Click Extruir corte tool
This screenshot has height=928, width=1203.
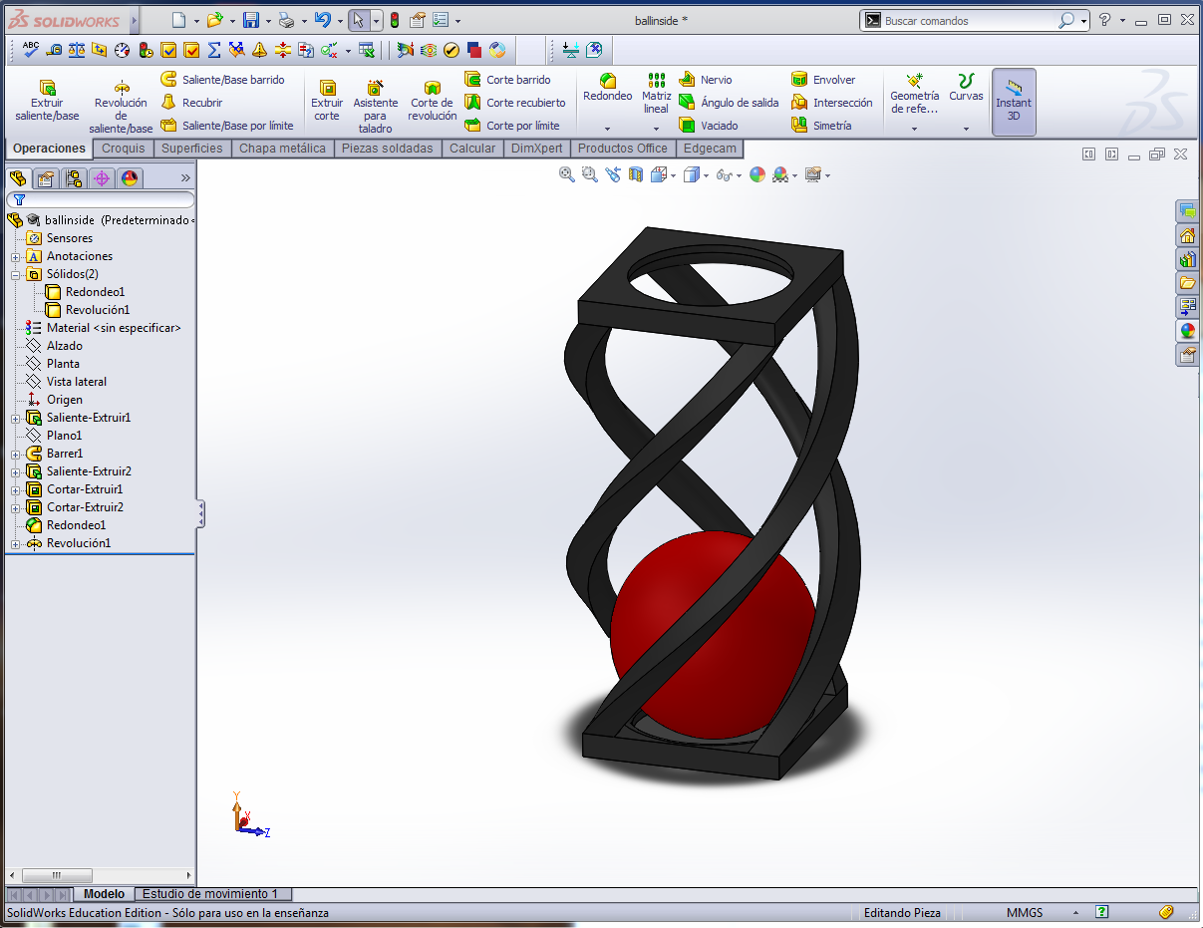pos(327,101)
